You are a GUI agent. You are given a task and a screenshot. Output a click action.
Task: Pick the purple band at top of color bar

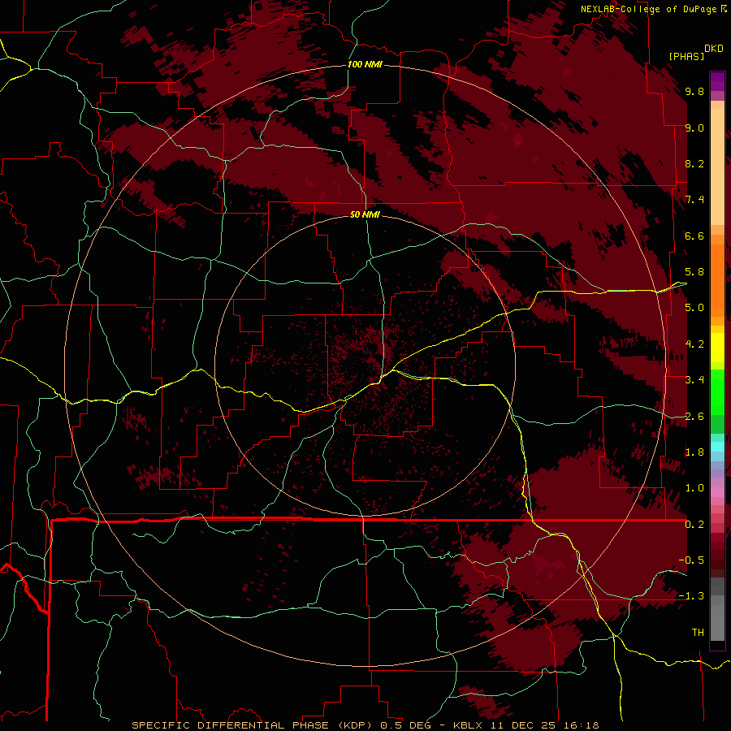717,81
